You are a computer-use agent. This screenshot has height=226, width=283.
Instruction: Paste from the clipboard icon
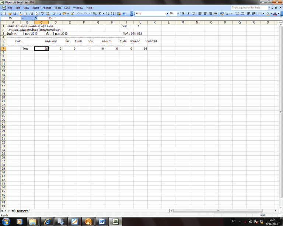coord(64,14)
